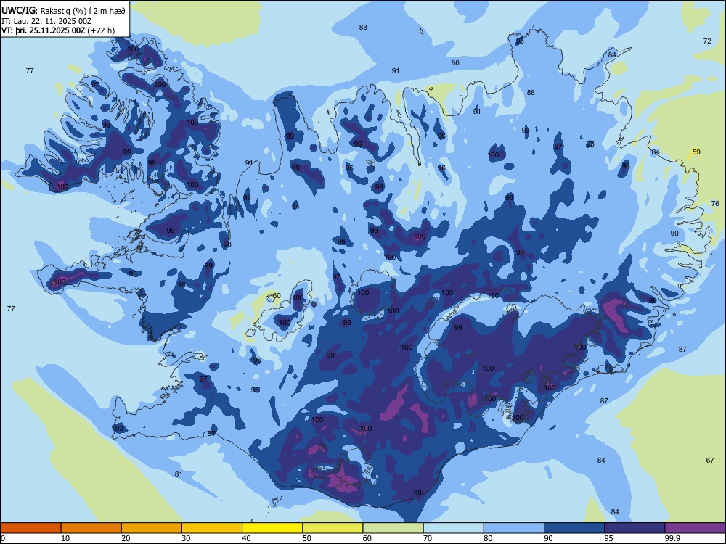Click the map value 76 near the east coast

click(x=715, y=204)
